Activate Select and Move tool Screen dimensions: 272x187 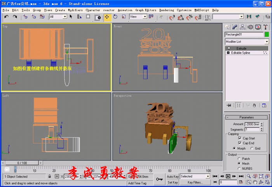[x=107, y=17]
